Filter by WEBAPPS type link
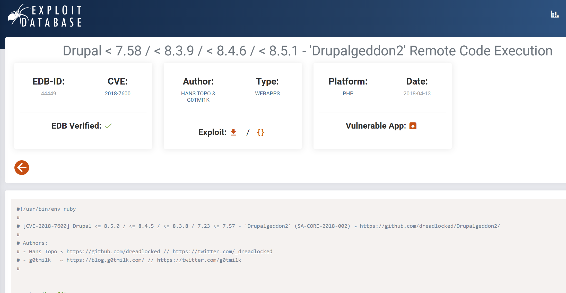 click(267, 94)
